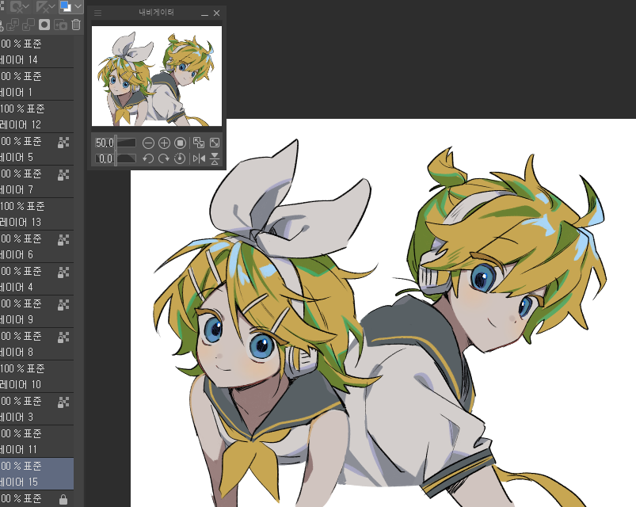The width and height of the screenshot is (636, 507).
Task: Click the navigator preview thumbnail
Action: (x=156, y=75)
